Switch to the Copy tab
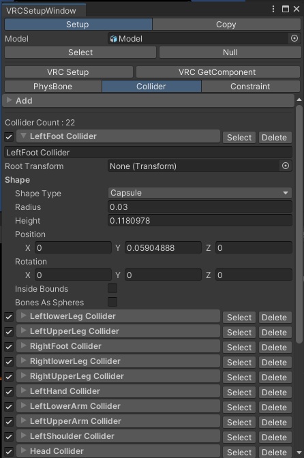304x458 pixels. (x=226, y=25)
